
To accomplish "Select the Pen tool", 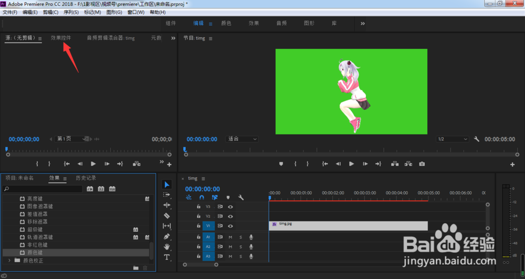I will pyautogui.click(x=167, y=236).
